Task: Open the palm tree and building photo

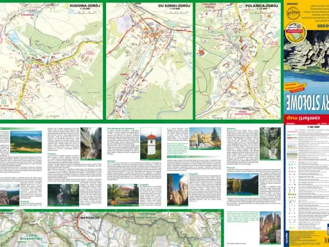Action: click(123, 195)
